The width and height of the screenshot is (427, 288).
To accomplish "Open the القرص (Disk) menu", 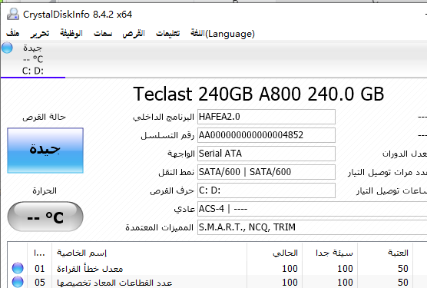I will coord(134,34).
